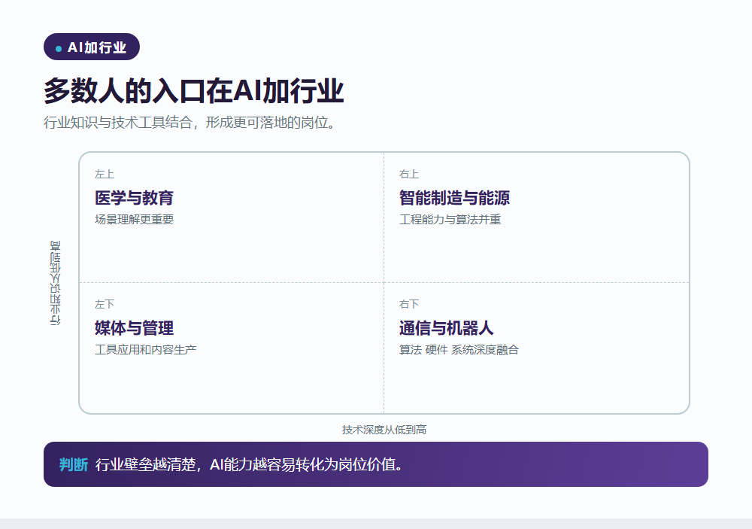This screenshot has width=752, height=529.
Task: Click the axis label 技术深度从低到高
Action: (x=384, y=430)
